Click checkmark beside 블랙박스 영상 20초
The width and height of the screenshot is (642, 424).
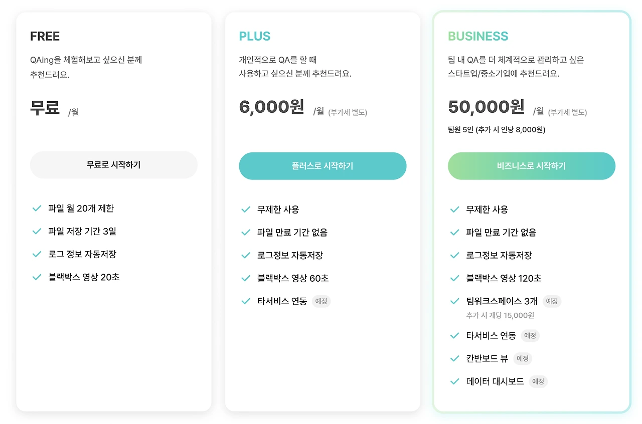[37, 277]
